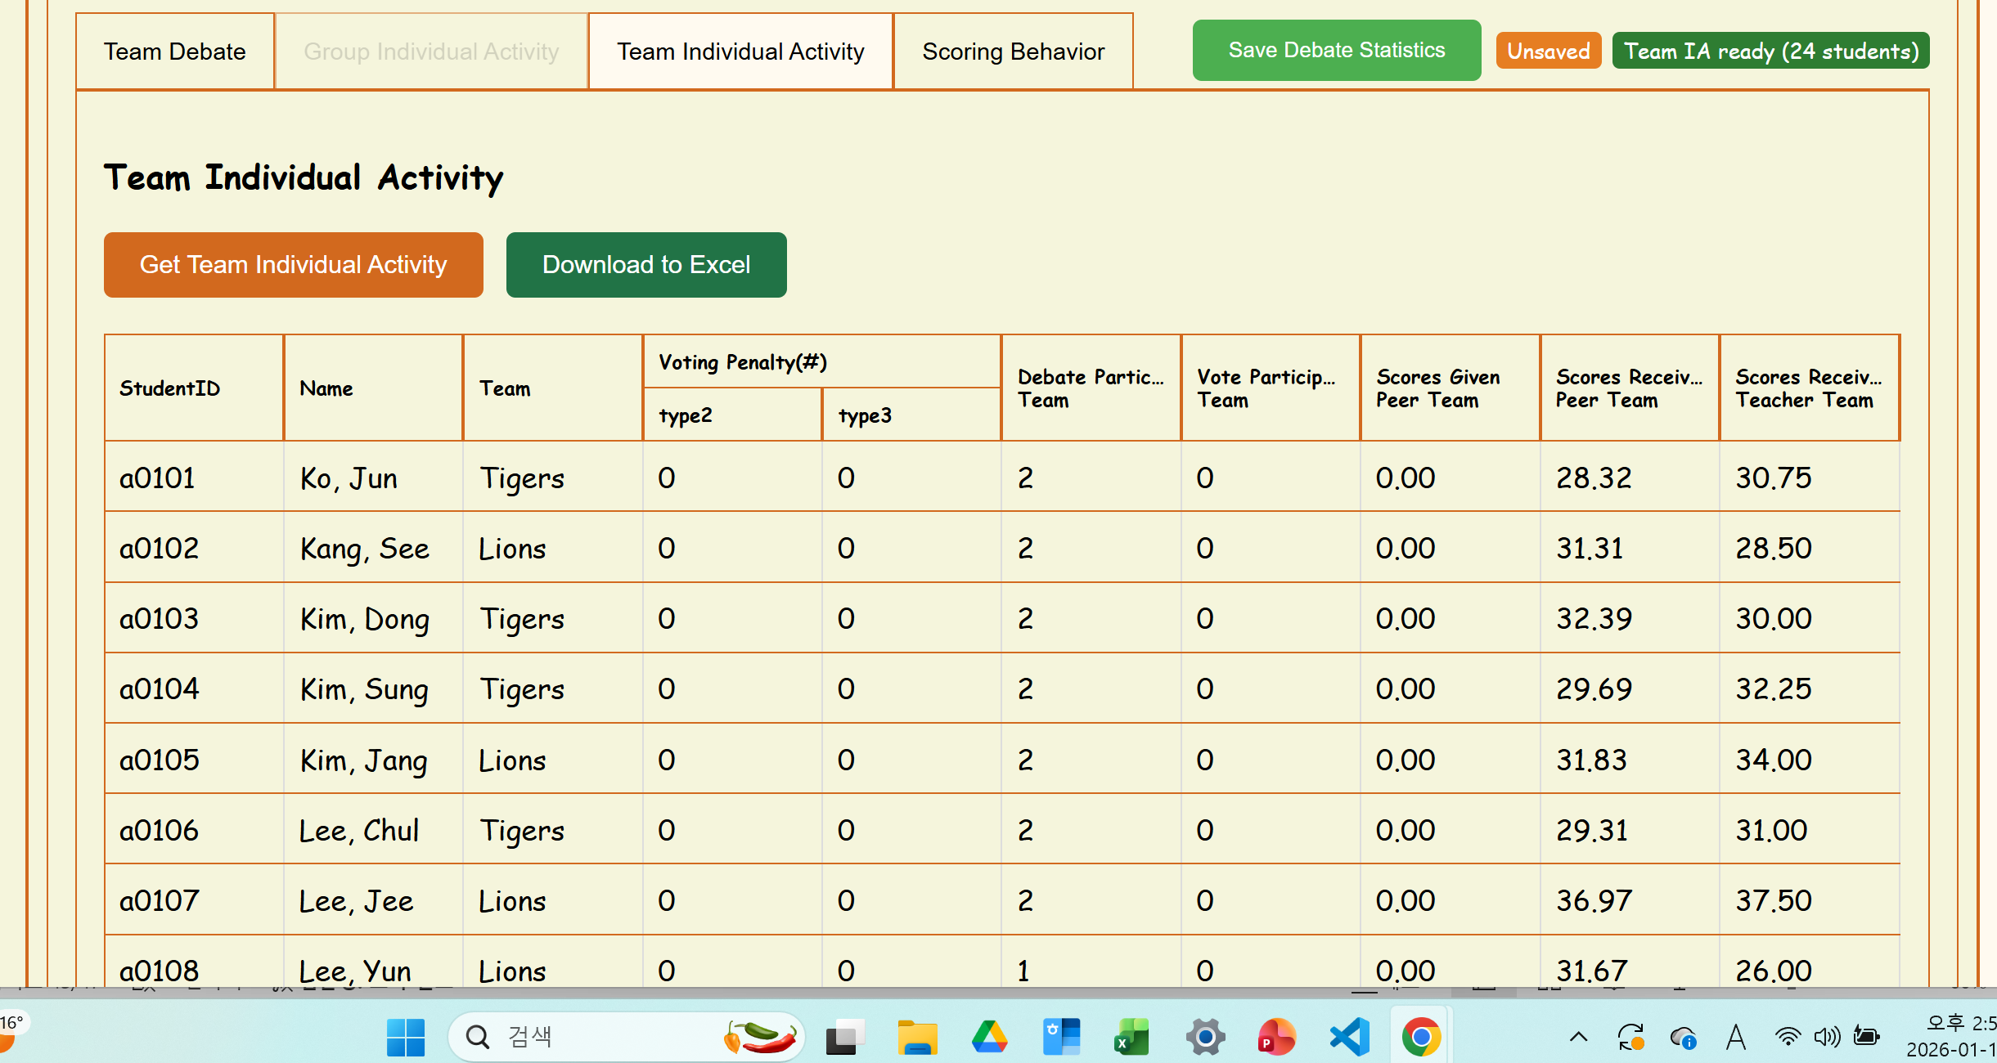Screen dimensions: 1997x1063
Task: Select the Team Individual Activity tab
Action: tap(740, 52)
